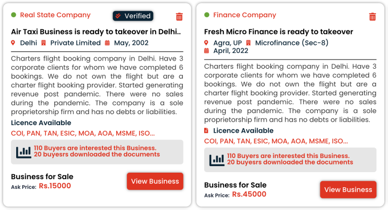Image resolution: width=388 pixels, height=210 pixels.
Task: Select the Finance Company category label
Action: 245,15
